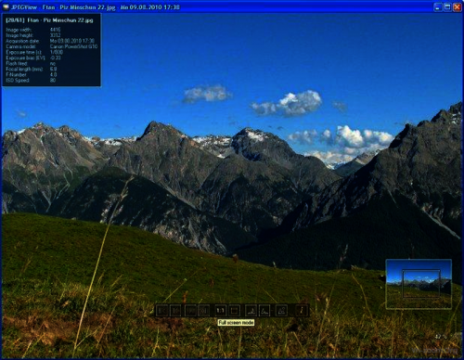464x360 pixels.
Task: Toggle the image info (i) button
Action: click(x=302, y=310)
